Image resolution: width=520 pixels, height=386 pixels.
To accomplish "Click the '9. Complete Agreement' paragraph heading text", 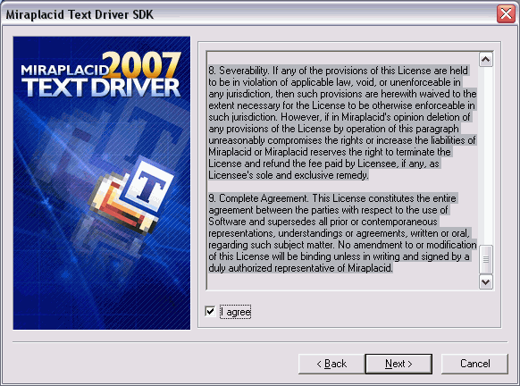I will pos(259,198).
